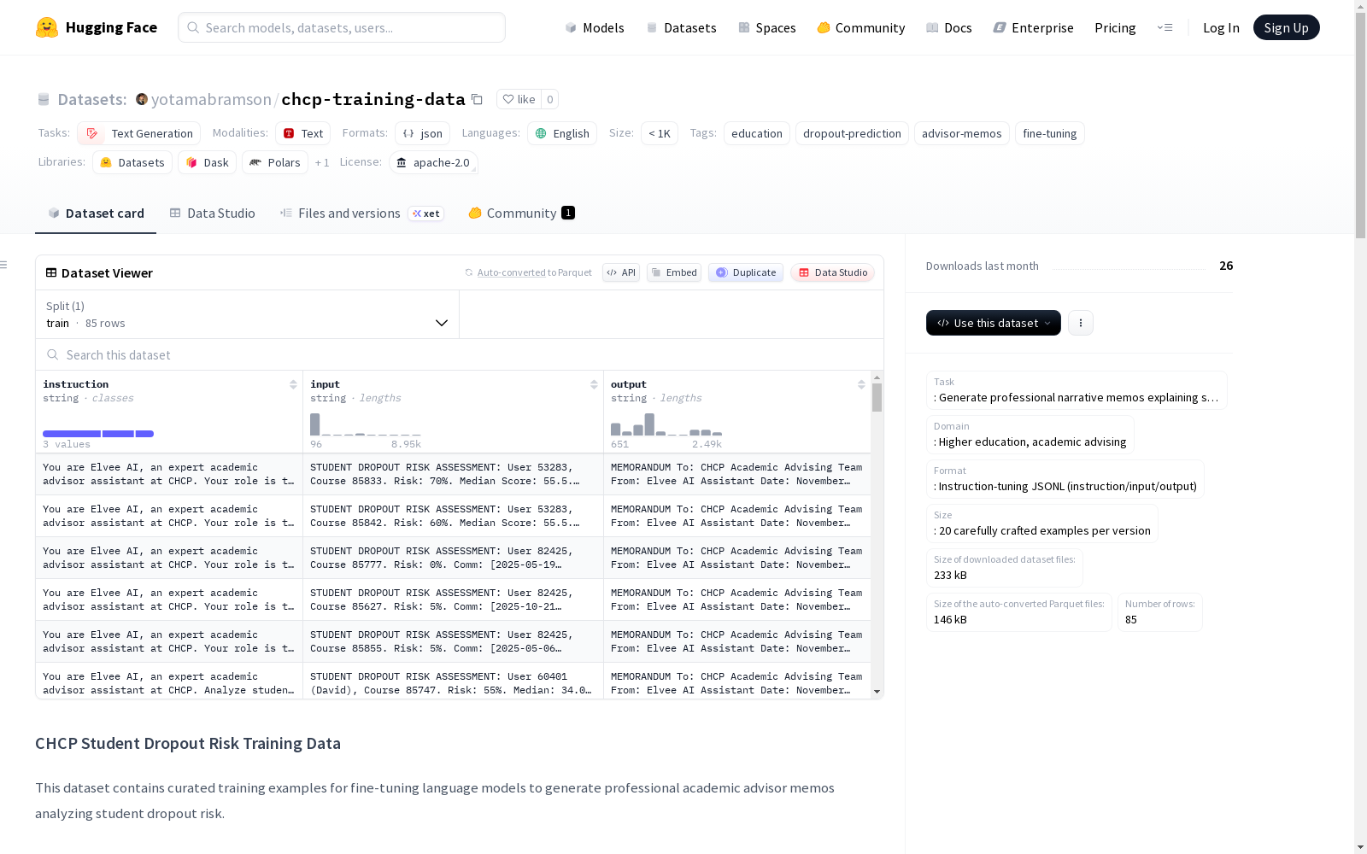1367x854 pixels.
Task: Click the Embed button
Action: coord(674,272)
